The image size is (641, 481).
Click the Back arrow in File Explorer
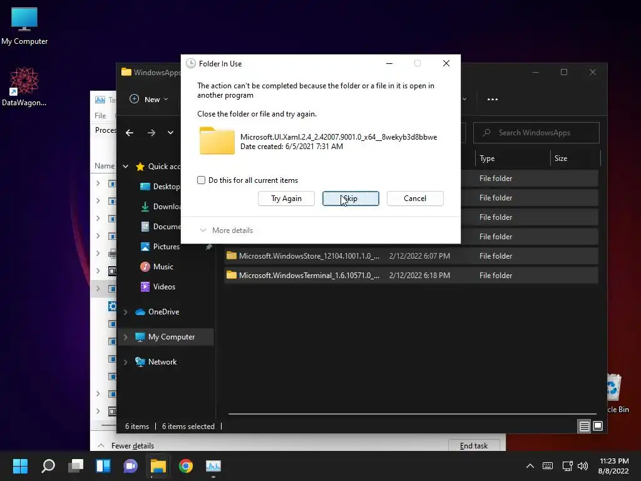130,133
